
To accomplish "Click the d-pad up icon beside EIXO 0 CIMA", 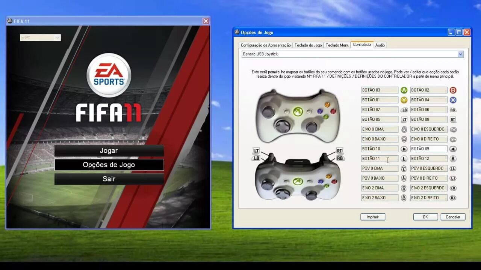I will click(x=404, y=129).
